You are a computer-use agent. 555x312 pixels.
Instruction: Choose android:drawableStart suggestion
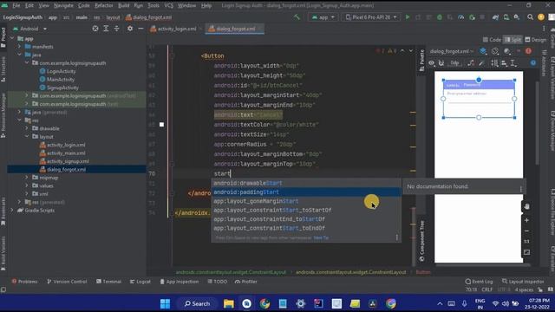[306, 183]
